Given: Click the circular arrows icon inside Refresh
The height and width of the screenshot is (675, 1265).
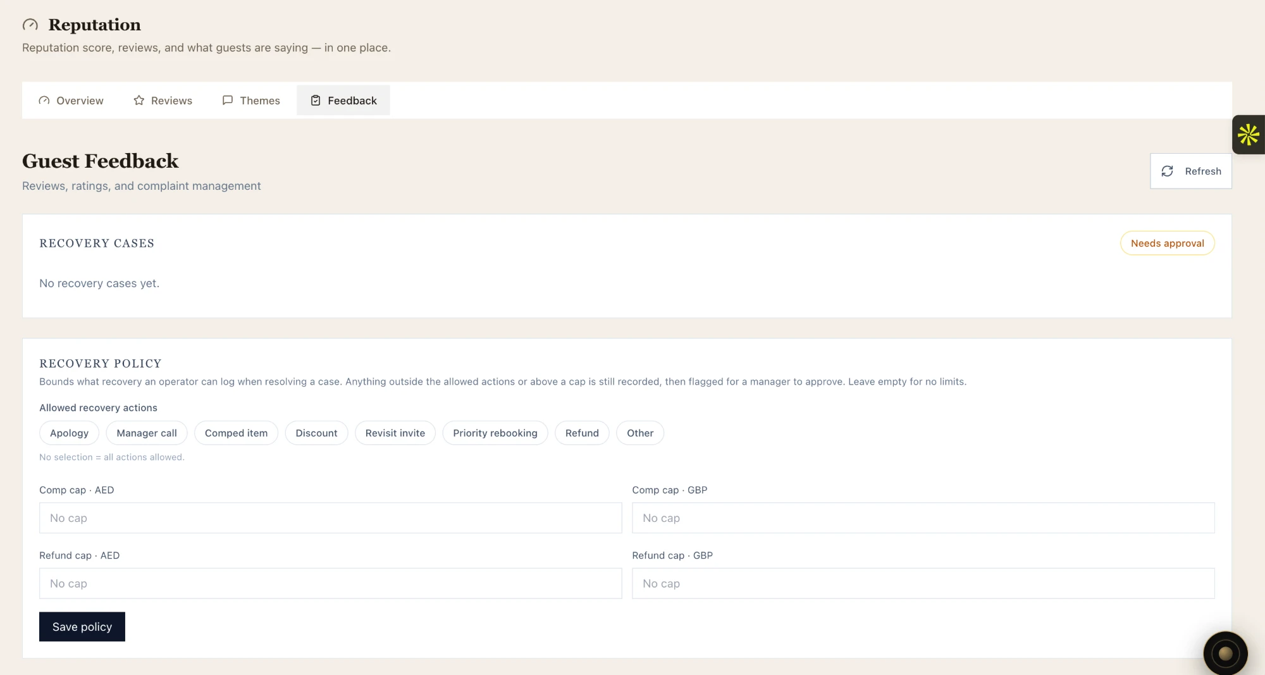Looking at the screenshot, I should 1168,171.
